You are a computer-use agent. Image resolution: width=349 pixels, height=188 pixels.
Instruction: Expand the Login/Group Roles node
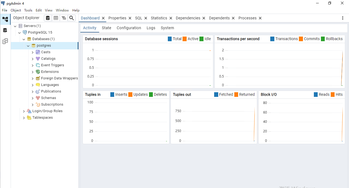pos(24,111)
